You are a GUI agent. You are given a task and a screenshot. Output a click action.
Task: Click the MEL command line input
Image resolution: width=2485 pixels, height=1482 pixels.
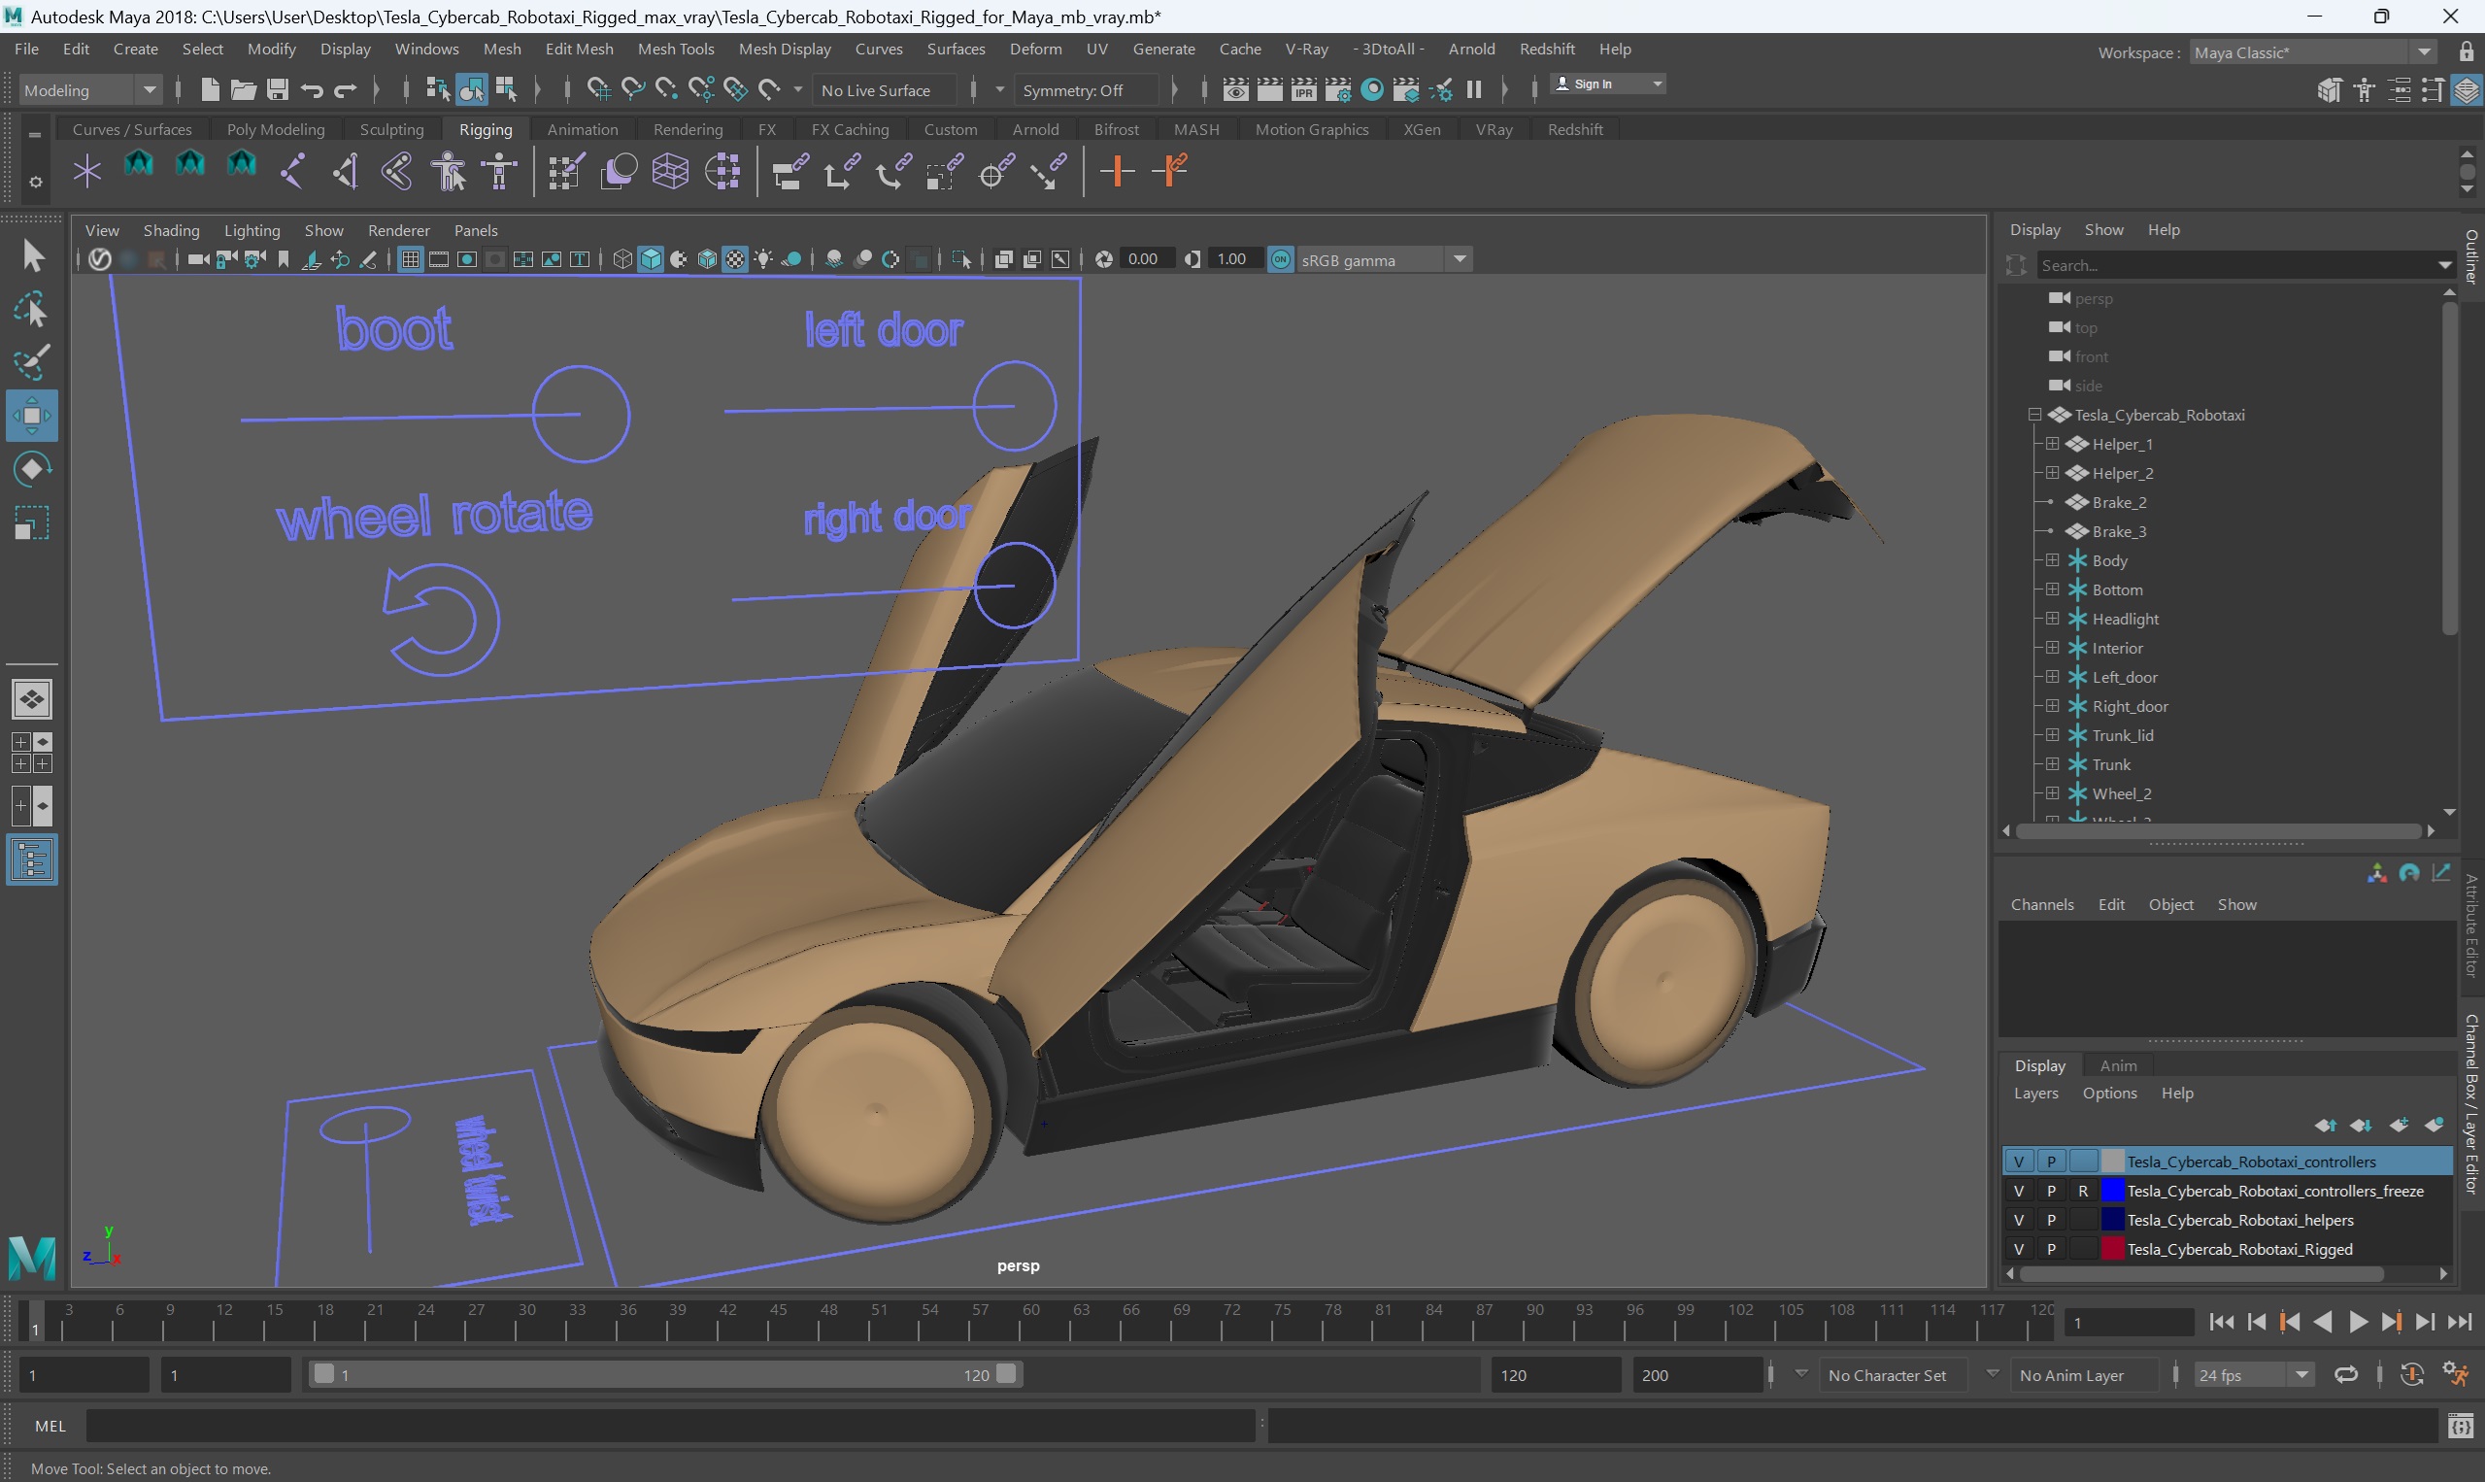click(670, 1426)
